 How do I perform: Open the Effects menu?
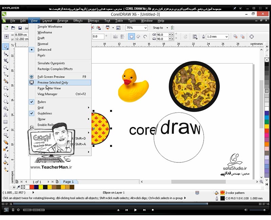[78, 21]
